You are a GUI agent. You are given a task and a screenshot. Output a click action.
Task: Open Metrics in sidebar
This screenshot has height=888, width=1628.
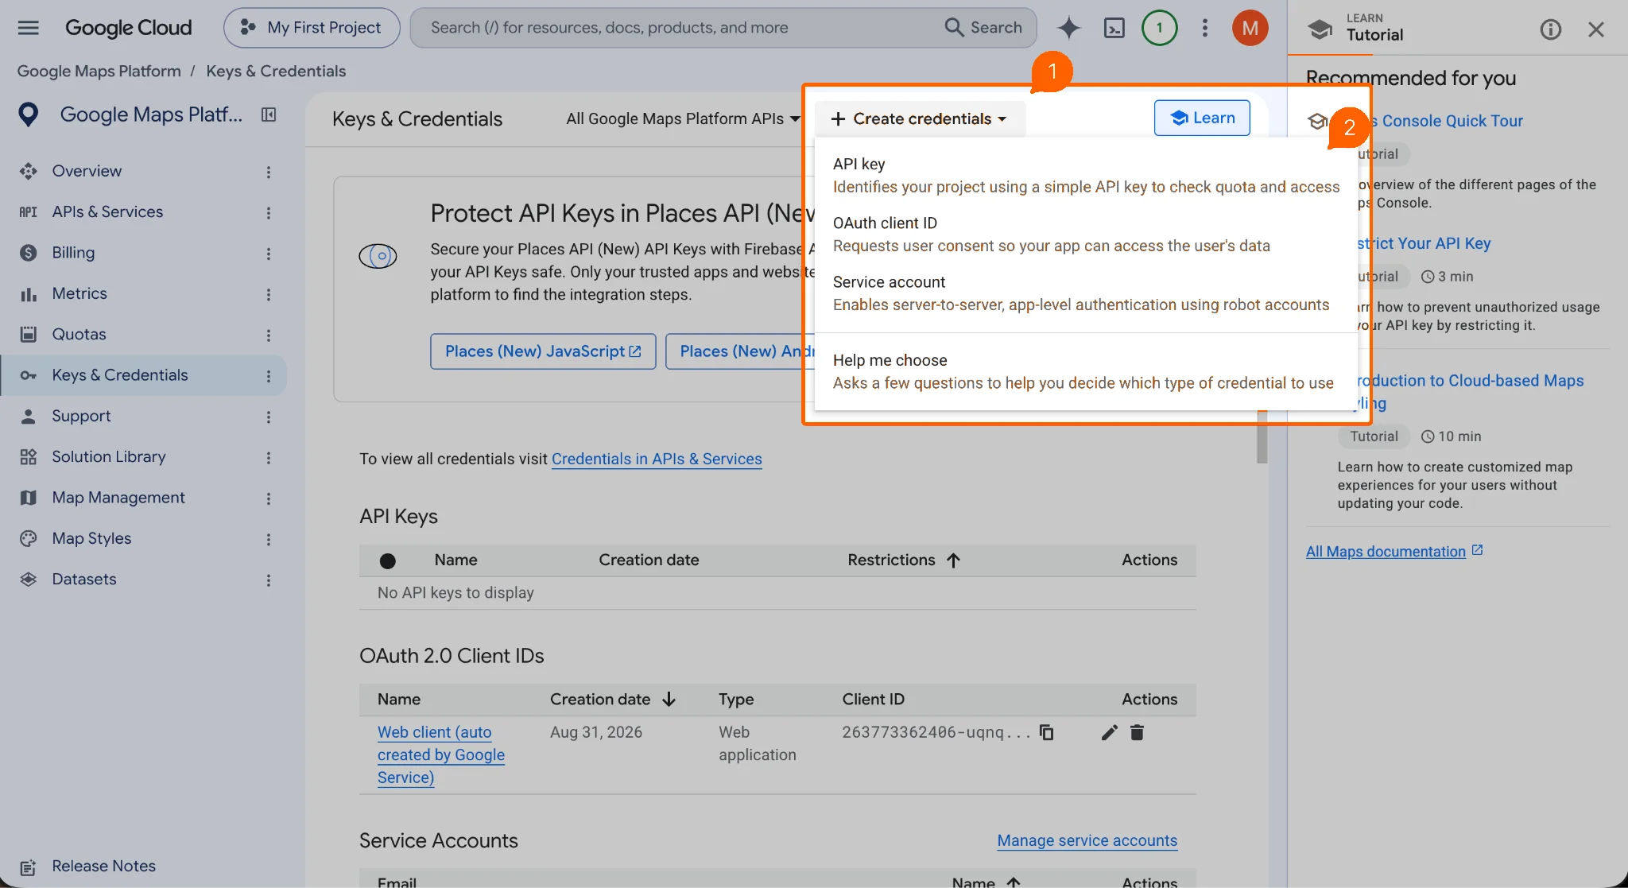tap(79, 293)
